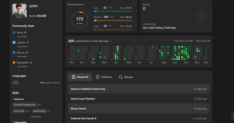
Task: Click the Aug label under the heatmap
Action: (164, 62)
